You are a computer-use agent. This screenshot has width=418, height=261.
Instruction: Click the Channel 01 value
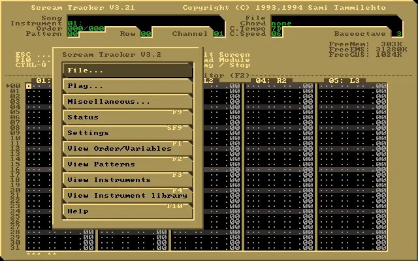point(219,34)
